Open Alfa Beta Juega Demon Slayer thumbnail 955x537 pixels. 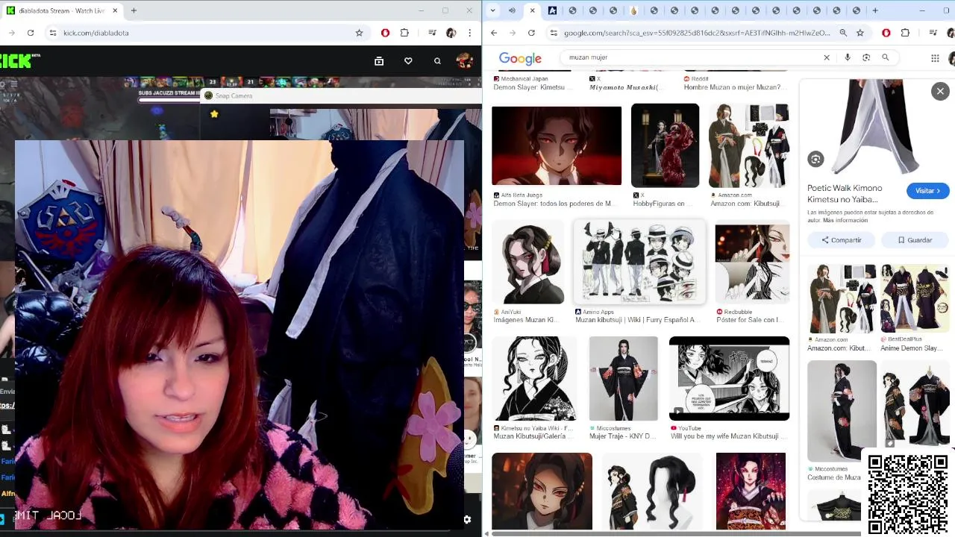coord(557,145)
